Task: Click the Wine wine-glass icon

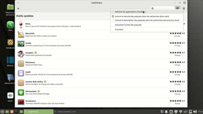Action: (x=21, y=25)
